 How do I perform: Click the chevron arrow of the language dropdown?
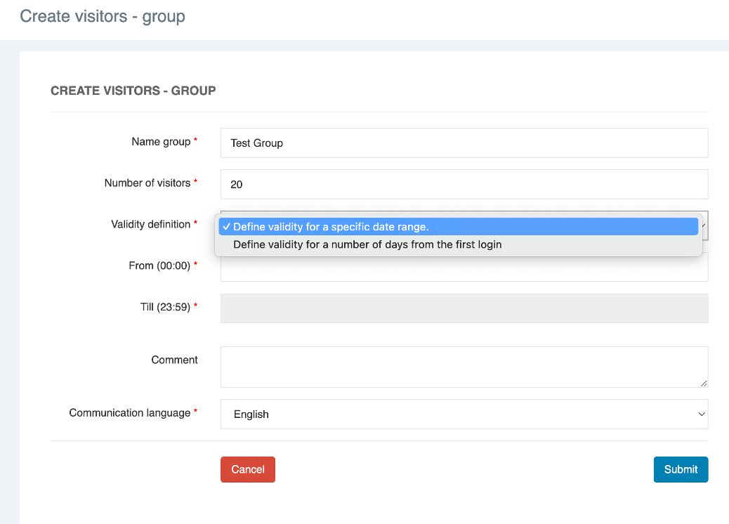click(701, 414)
